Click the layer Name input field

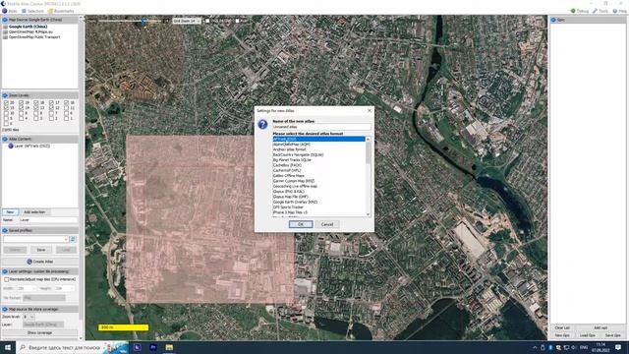pyautogui.click(x=48, y=220)
